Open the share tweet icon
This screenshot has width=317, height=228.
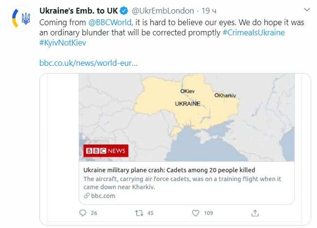click(254, 213)
